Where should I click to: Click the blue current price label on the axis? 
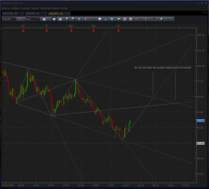[201, 121]
